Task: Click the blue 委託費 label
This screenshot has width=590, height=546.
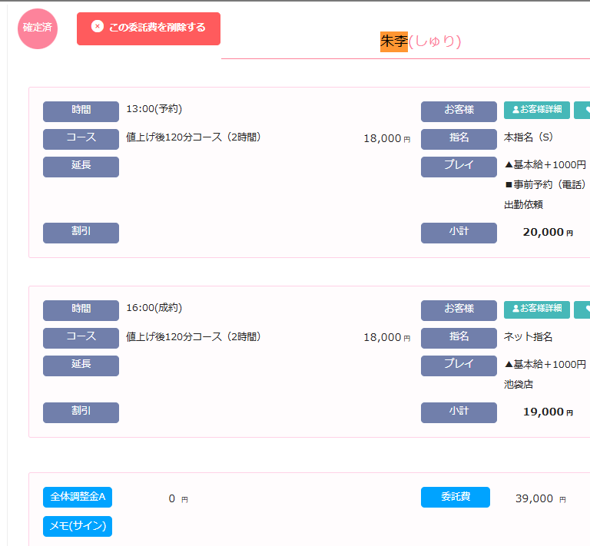Action: tap(455, 498)
